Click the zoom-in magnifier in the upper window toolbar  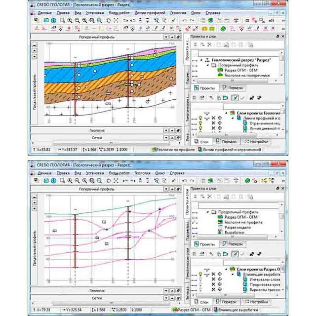(x=70, y=20)
